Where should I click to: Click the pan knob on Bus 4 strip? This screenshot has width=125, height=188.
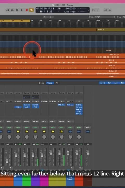pos(27,137)
